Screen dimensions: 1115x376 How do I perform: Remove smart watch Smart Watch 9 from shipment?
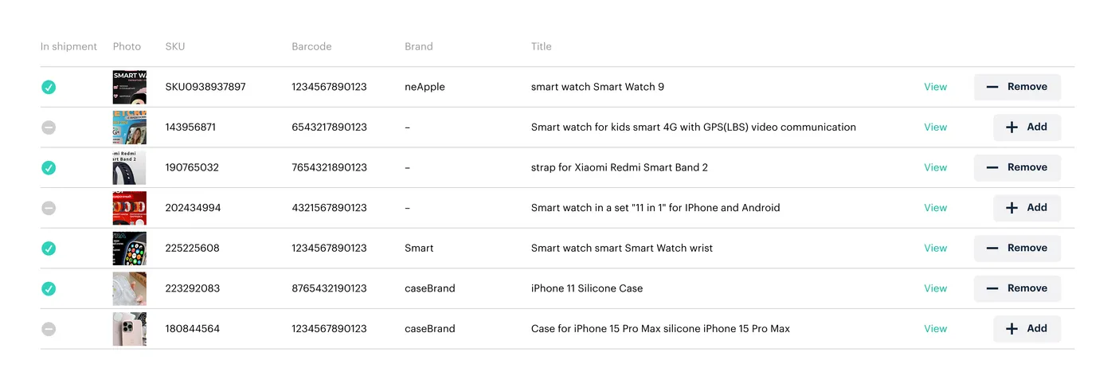click(1017, 87)
